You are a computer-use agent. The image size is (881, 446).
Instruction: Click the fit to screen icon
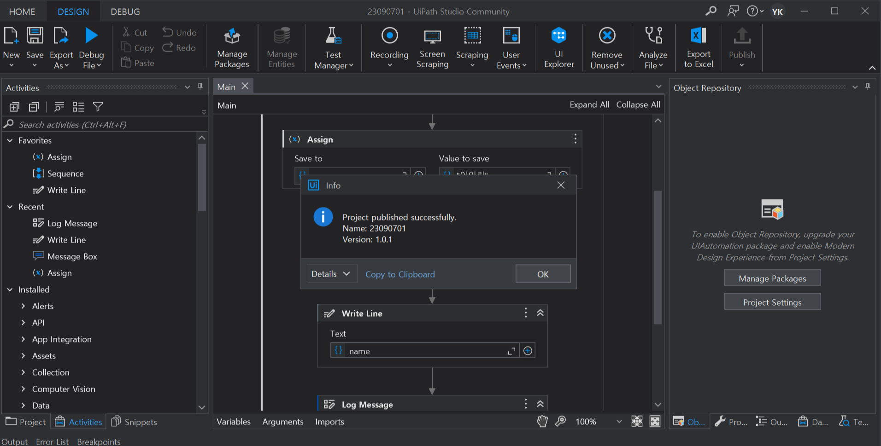pyautogui.click(x=637, y=421)
